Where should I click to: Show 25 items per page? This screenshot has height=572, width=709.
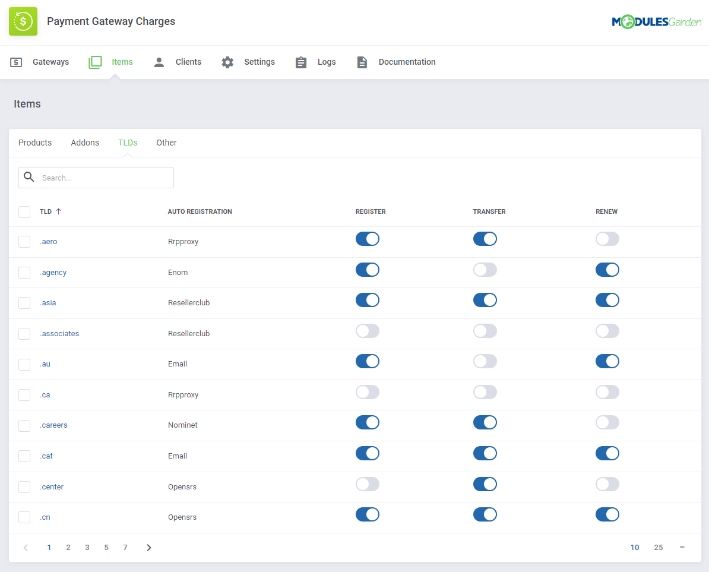[x=659, y=548]
